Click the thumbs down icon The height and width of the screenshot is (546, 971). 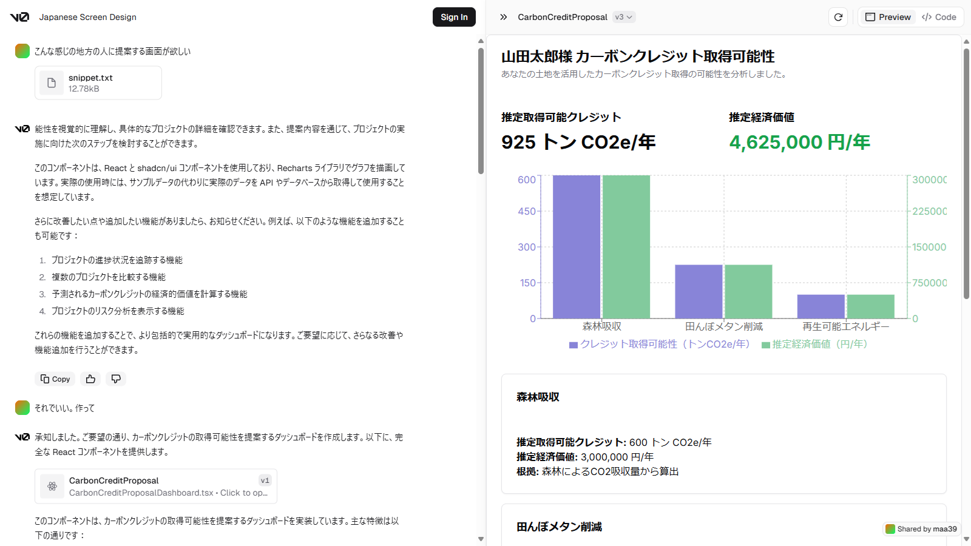116,379
